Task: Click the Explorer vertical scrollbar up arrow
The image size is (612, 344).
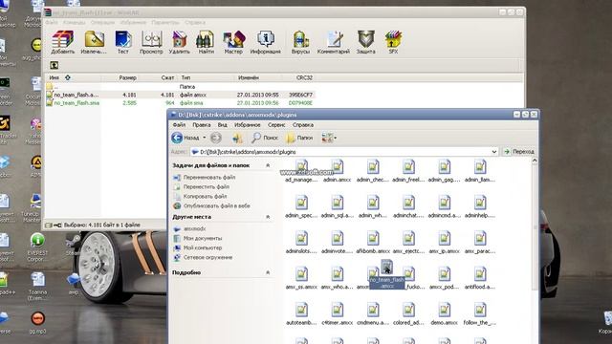Action: (535, 161)
